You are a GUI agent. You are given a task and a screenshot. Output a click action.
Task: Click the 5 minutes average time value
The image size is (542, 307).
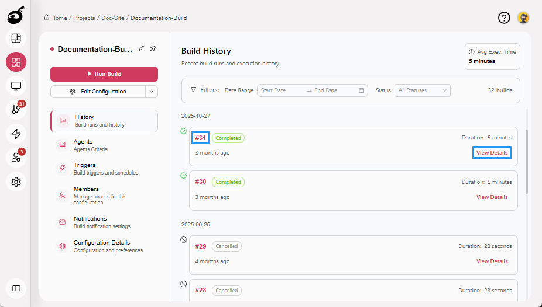[482, 61]
